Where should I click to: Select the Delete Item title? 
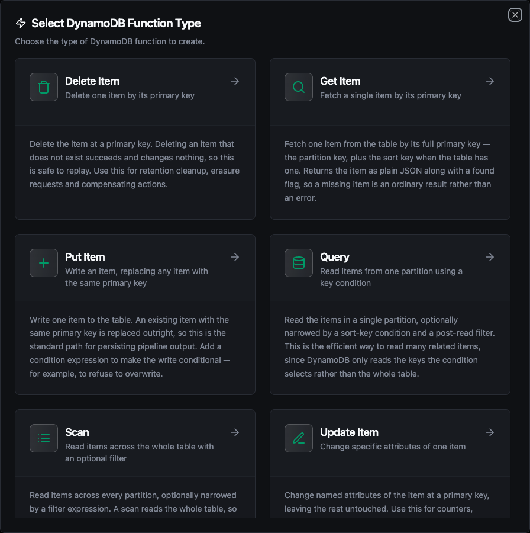[92, 81]
